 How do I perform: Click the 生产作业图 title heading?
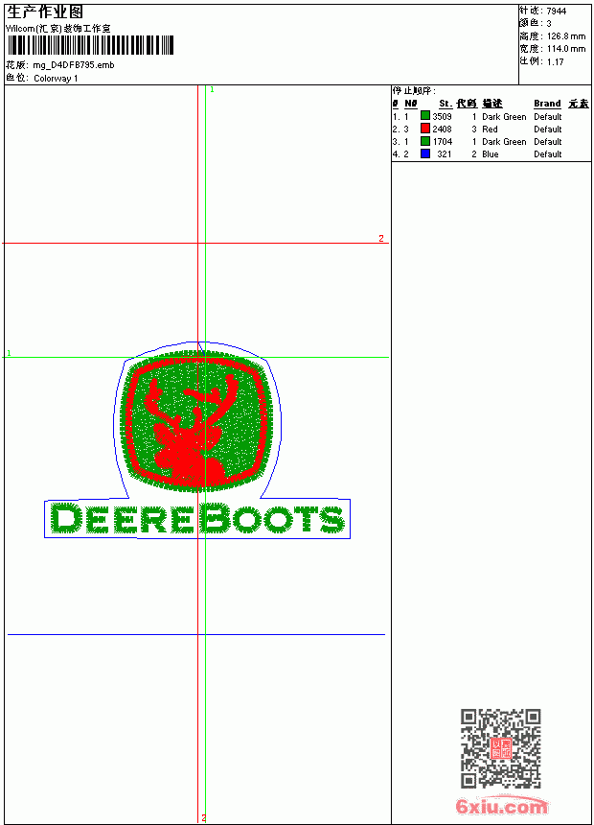(45, 12)
